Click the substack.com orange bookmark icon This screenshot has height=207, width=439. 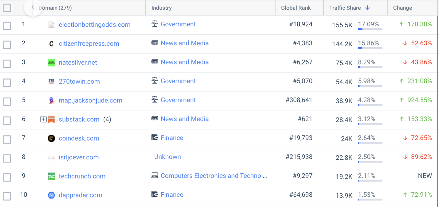pyautogui.click(x=51, y=119)
